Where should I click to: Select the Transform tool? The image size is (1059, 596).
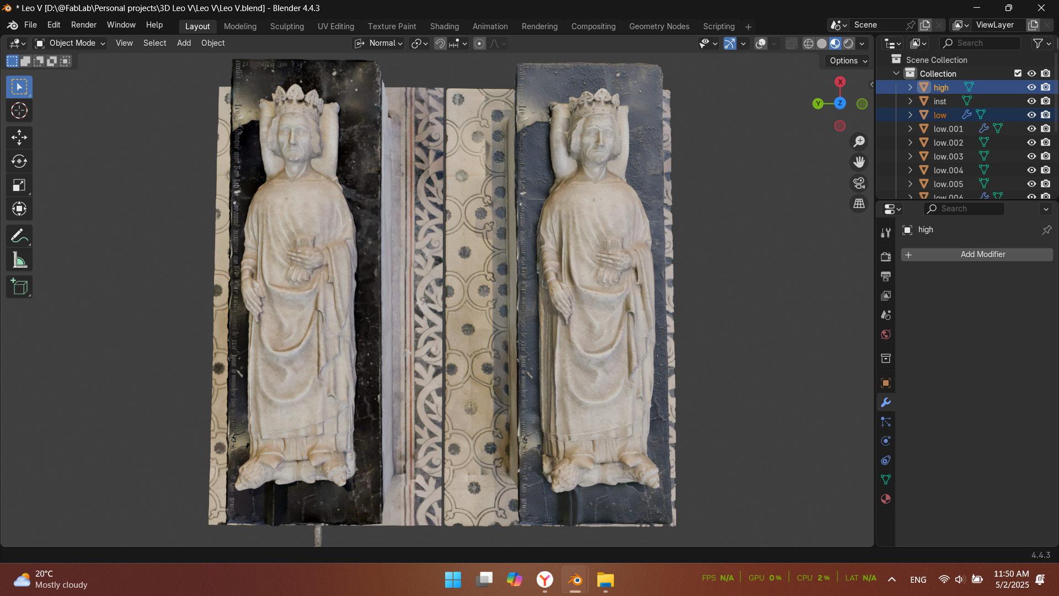[19, 209]
